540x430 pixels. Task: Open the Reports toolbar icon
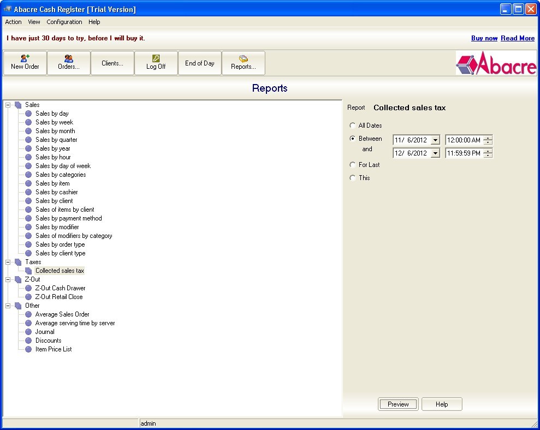[243, 63]
